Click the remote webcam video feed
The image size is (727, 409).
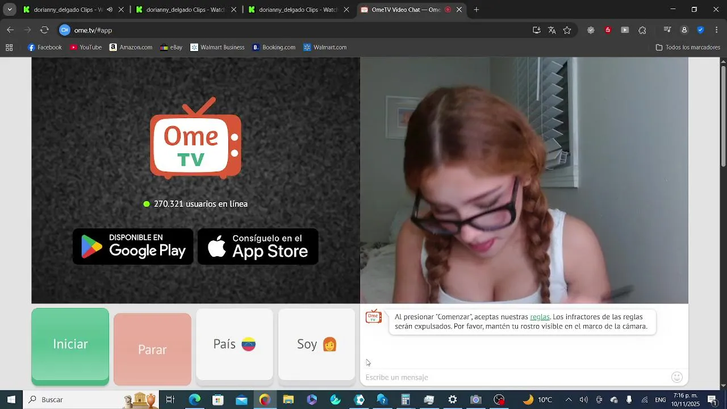524,181
